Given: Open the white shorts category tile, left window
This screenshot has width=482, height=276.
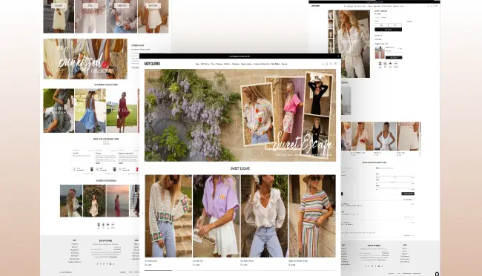Looking at the screenshot, I should tap(153, 16).
